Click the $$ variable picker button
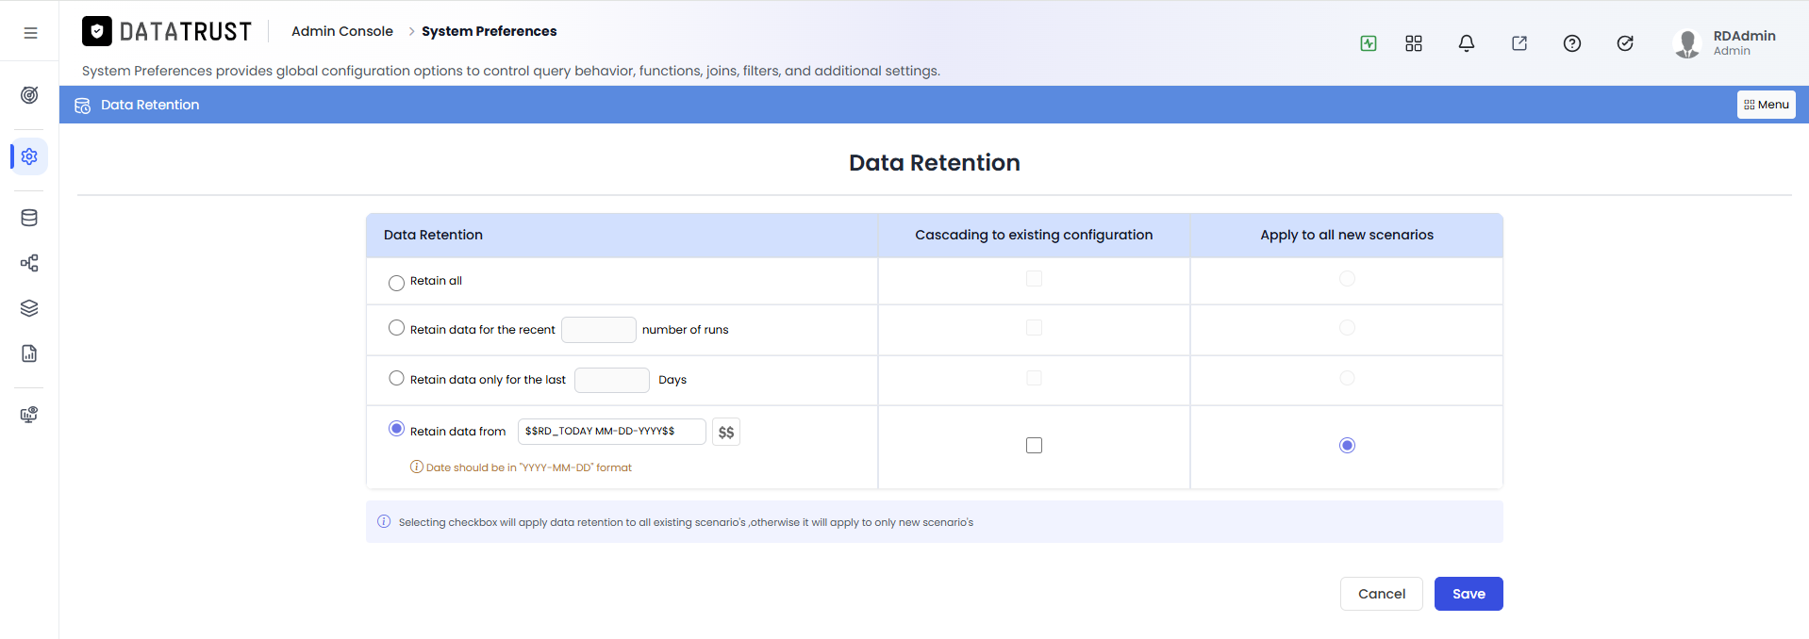1809x639 pixels. 726,432
